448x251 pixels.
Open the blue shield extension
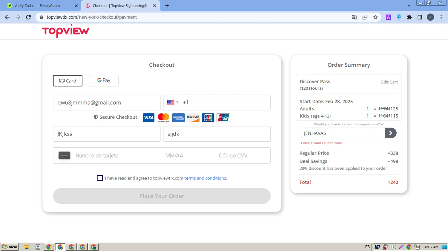pos(399,17)
